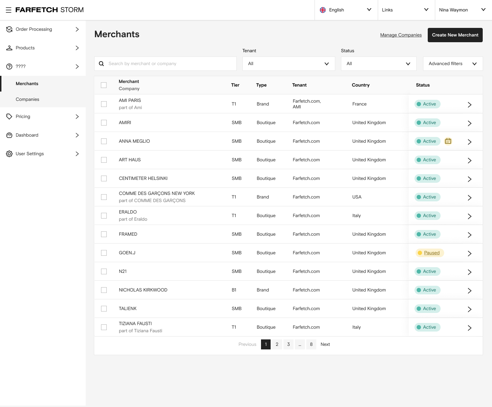Go to page 3
The image size is (492, 407).
click(288, 344)
